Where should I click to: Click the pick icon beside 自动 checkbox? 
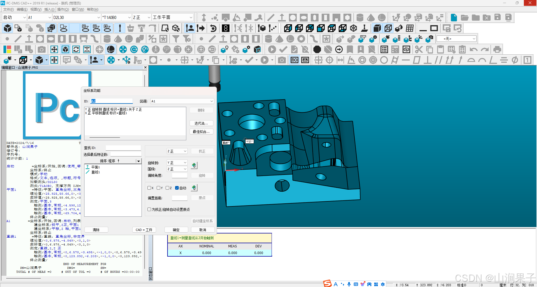click(194, 188)
